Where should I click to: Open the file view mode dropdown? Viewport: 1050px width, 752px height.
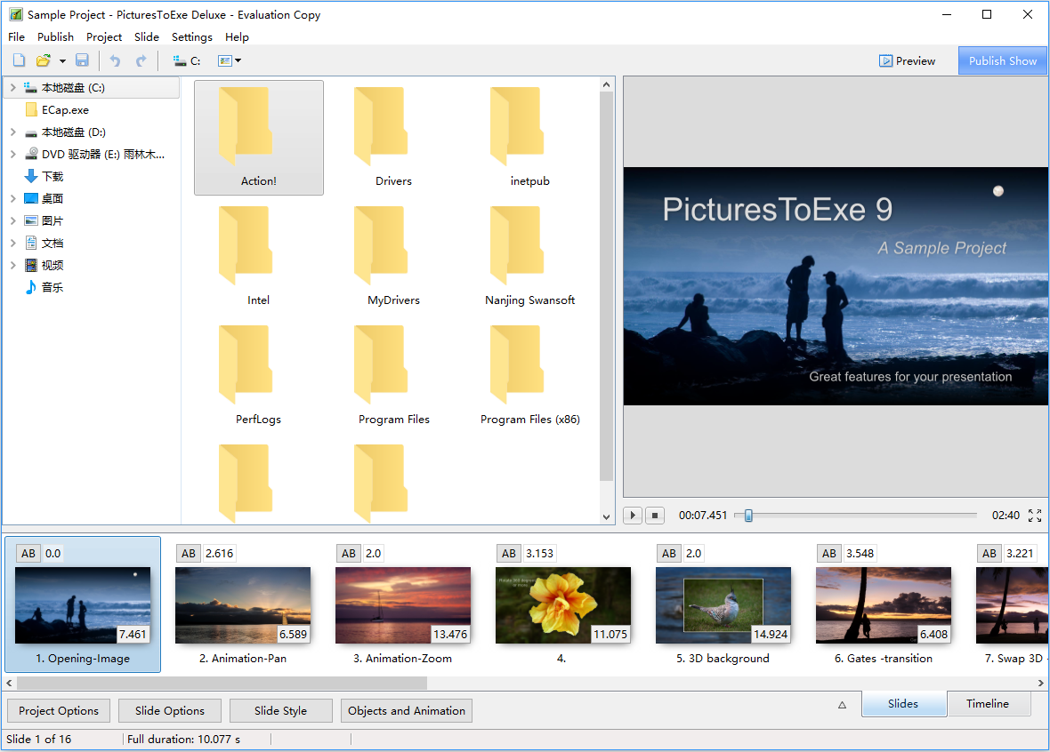[229, 60]
